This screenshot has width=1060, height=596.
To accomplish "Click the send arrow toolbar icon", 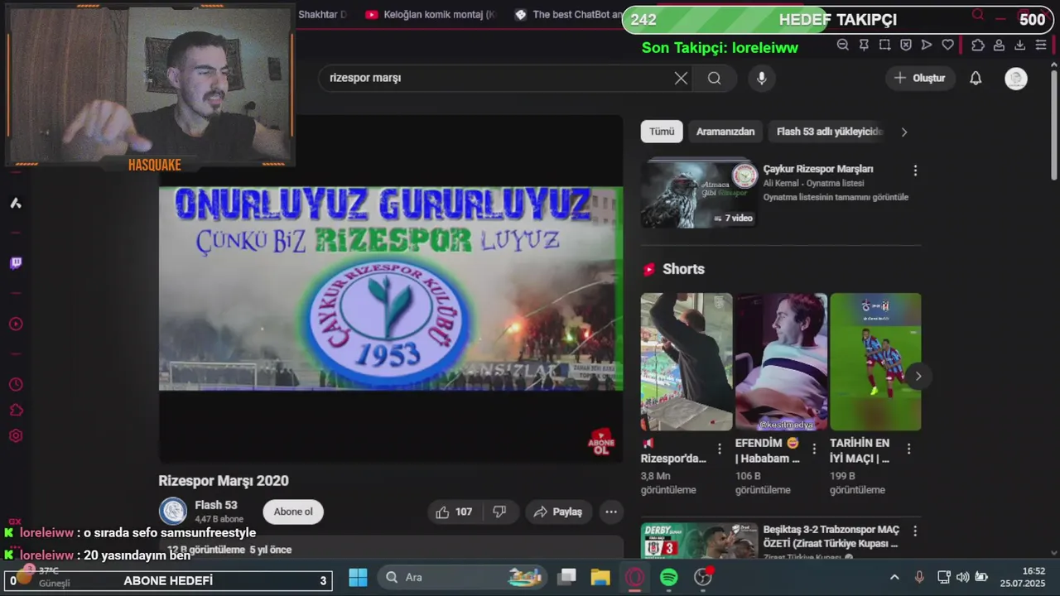I will [927, 45].
